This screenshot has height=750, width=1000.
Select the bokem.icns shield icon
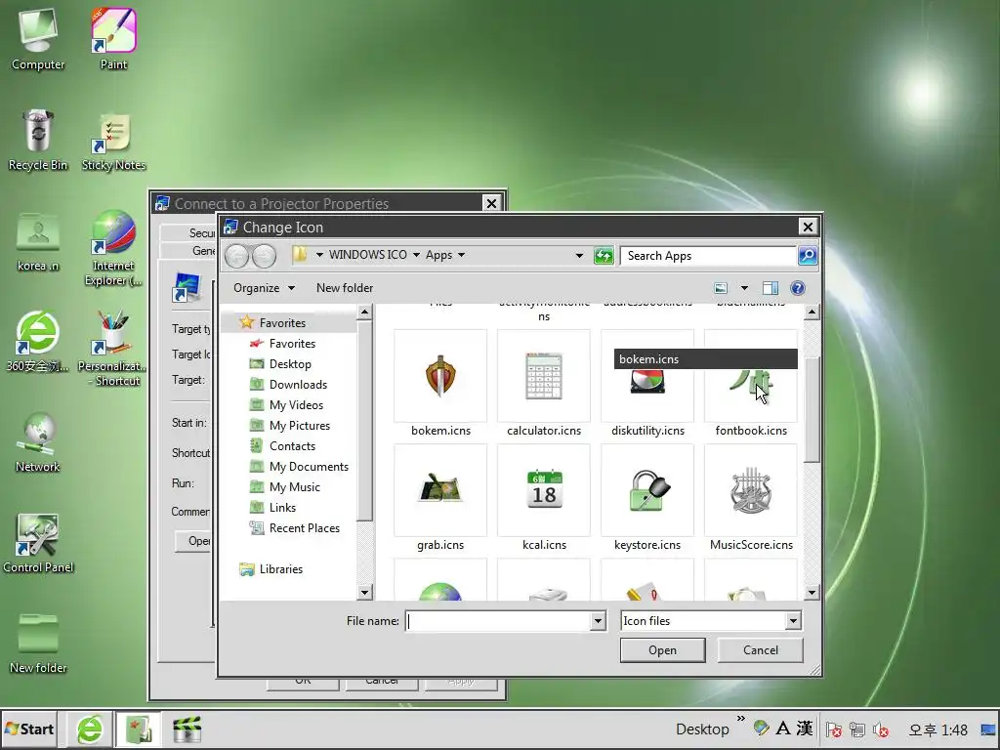[440, 376]
